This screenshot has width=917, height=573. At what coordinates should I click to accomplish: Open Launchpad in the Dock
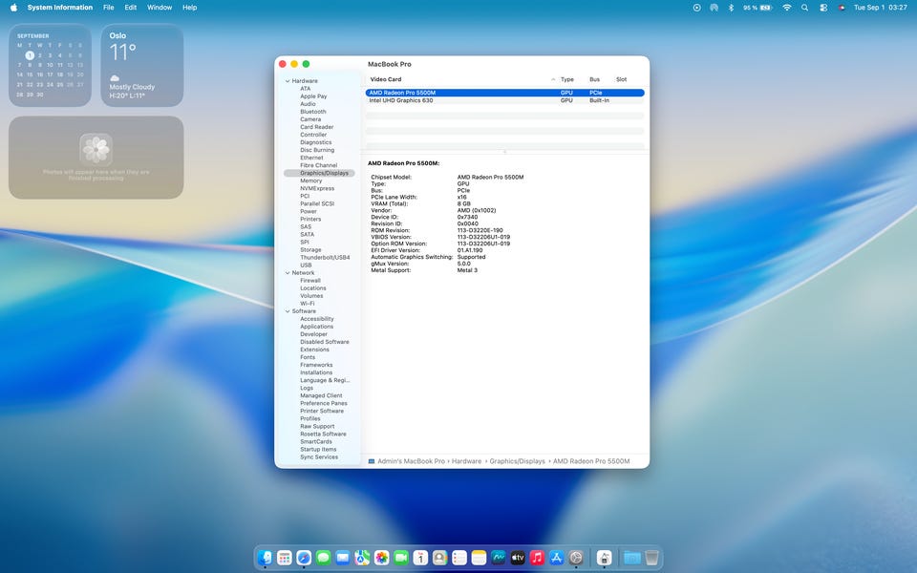pyautogui.click(x=285, y=557)
